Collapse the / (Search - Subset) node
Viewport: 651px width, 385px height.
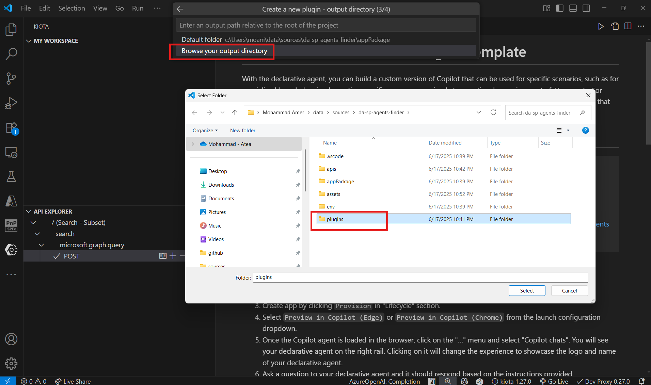pos(33,222)
